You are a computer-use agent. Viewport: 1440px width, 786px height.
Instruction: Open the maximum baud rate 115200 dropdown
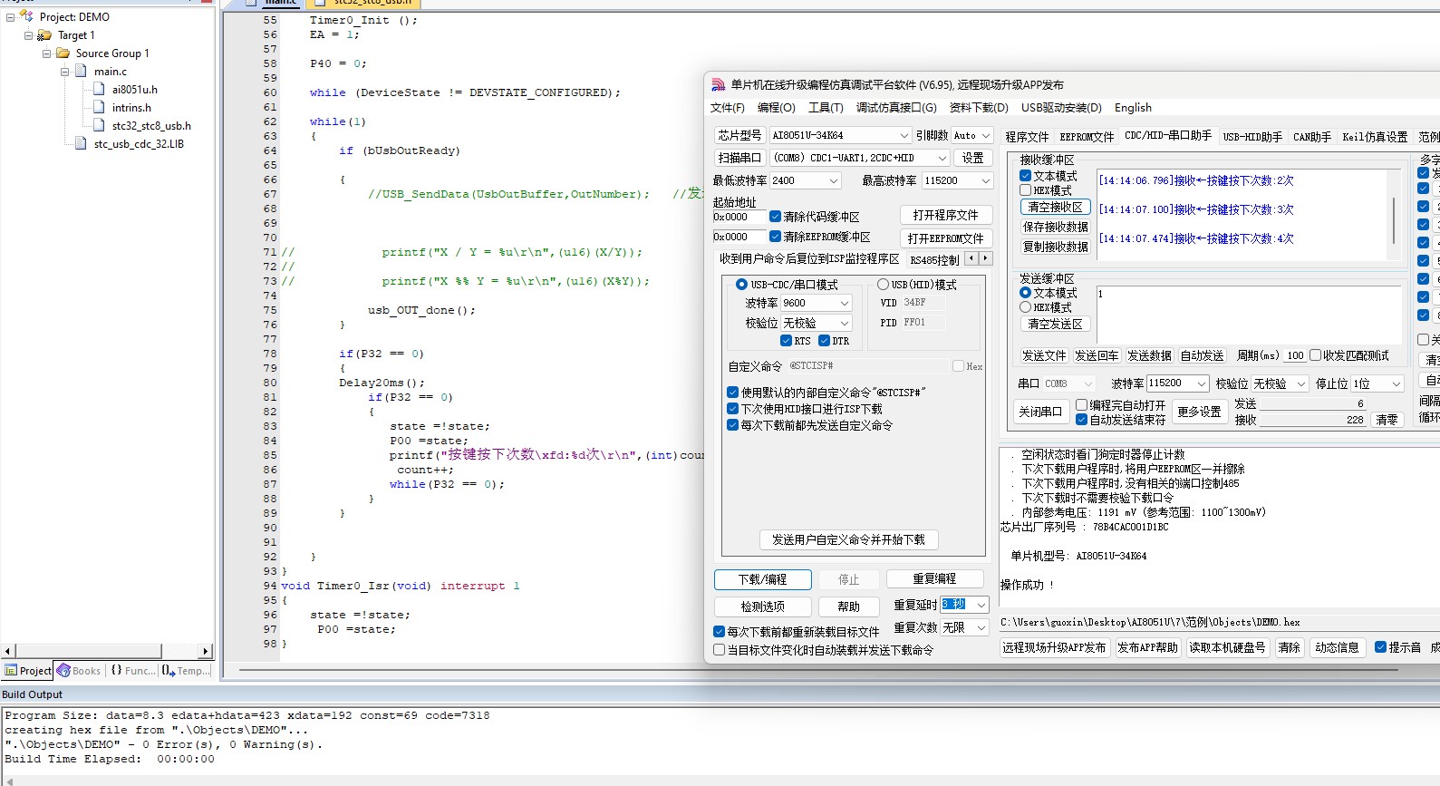click(x=986, y=180)
